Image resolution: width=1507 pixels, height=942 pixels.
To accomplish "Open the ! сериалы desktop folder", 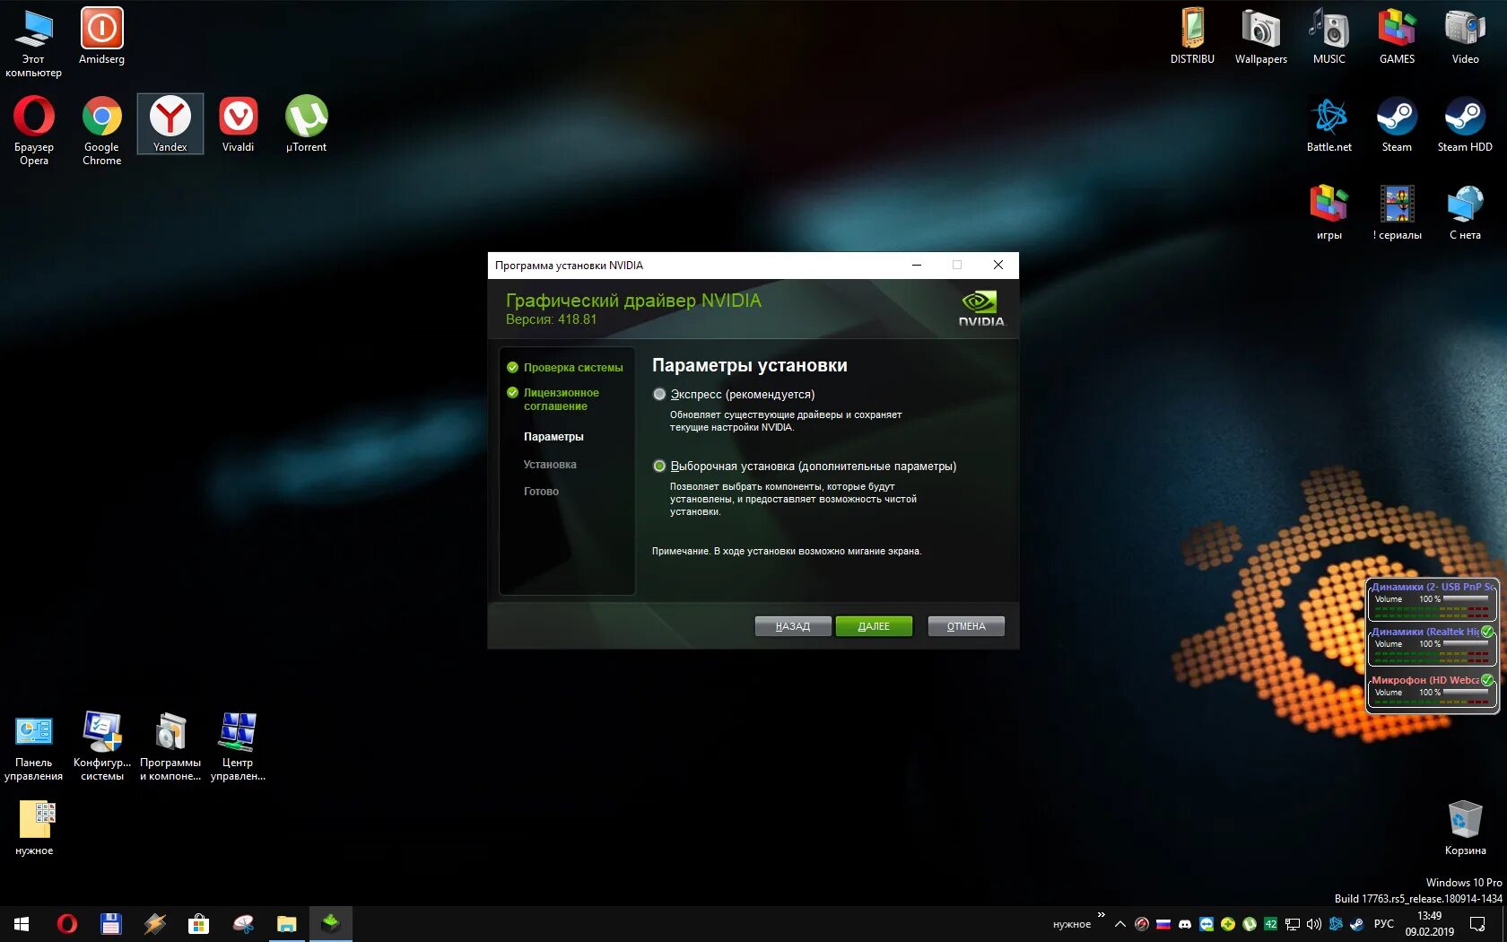I will point(1398,213).
